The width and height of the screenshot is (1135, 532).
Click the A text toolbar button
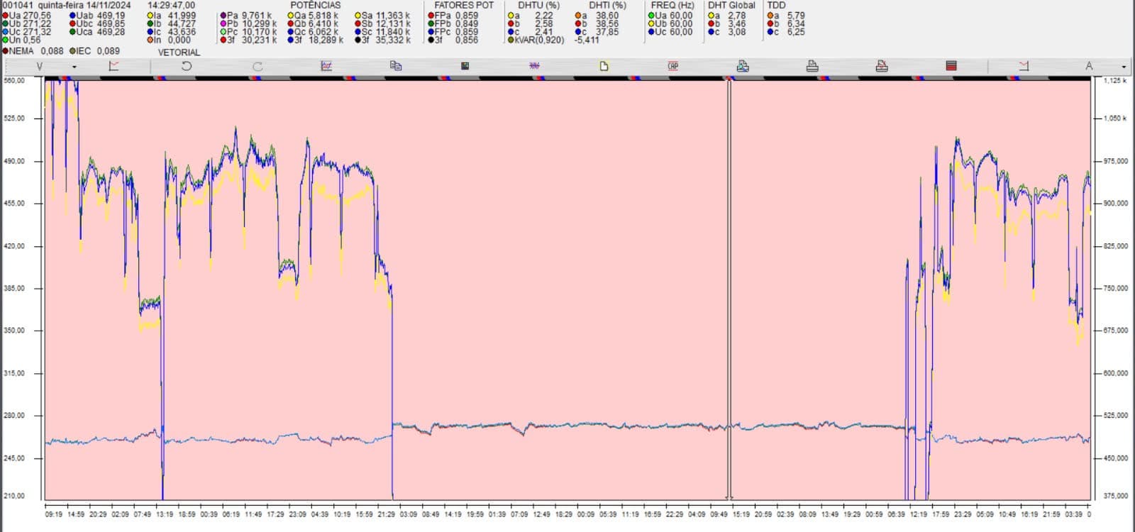1089,66
